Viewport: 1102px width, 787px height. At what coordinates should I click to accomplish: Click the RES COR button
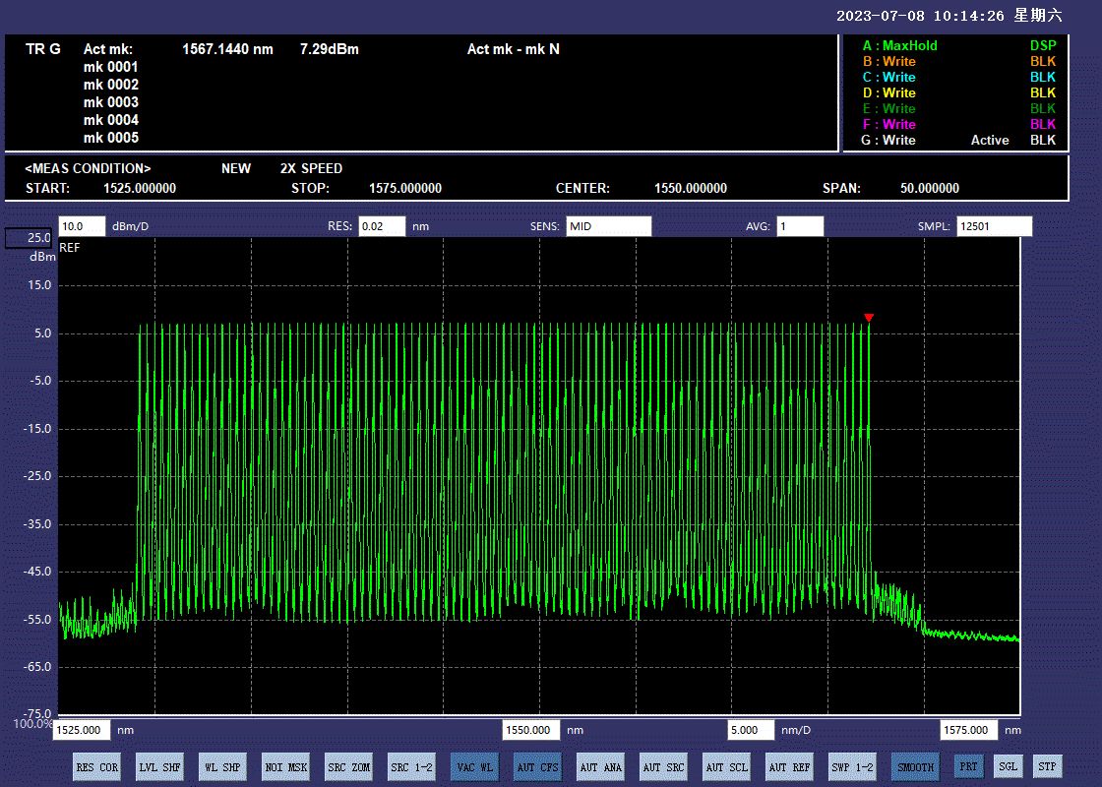pos(97,767)
